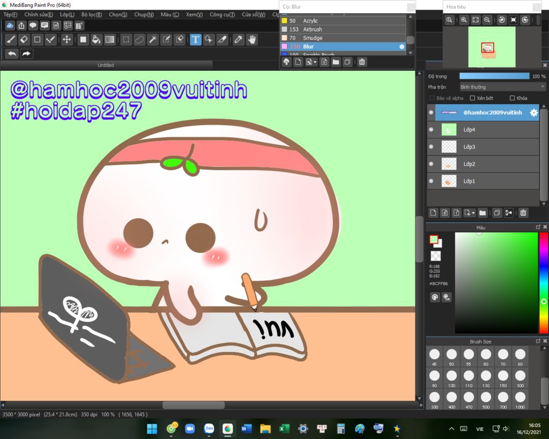The image size is (549, 439).
Task: Select the transparent color swatch
Action: [435, 256]
